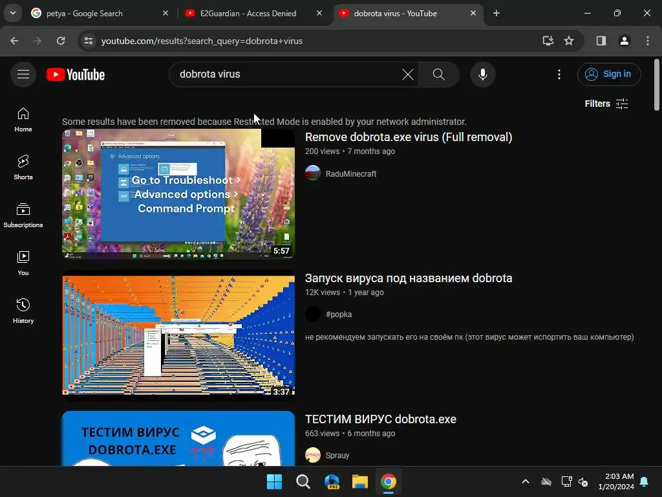Toggle the Chrome side panel

(601, 41)
